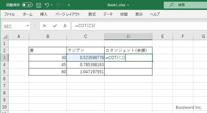The width and height of the screenshot is (207, 113).
Task: Switch to the 校閲 (Review) tab
Action: click(x=124, y=14)
